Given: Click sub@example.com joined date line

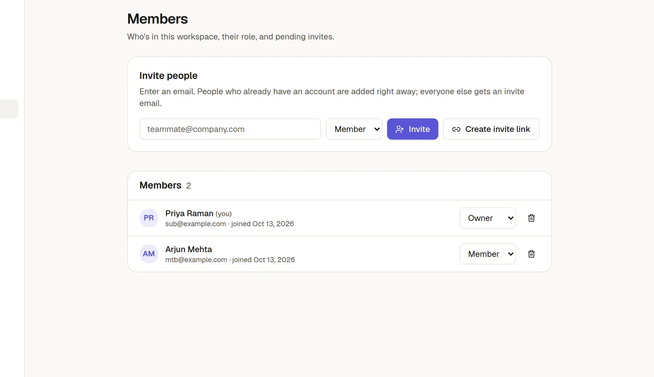Looking at the screenshot, I should pos(229,224).
